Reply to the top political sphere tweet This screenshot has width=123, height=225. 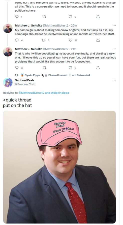click(x=17, y=17)
